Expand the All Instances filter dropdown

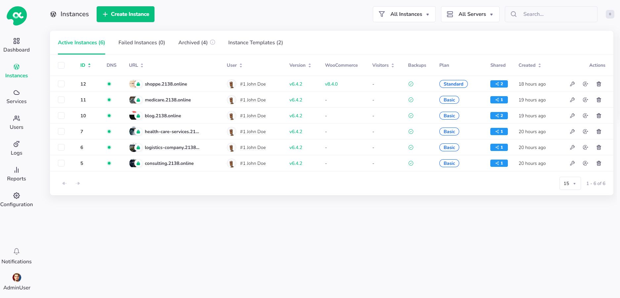[404, 14]
